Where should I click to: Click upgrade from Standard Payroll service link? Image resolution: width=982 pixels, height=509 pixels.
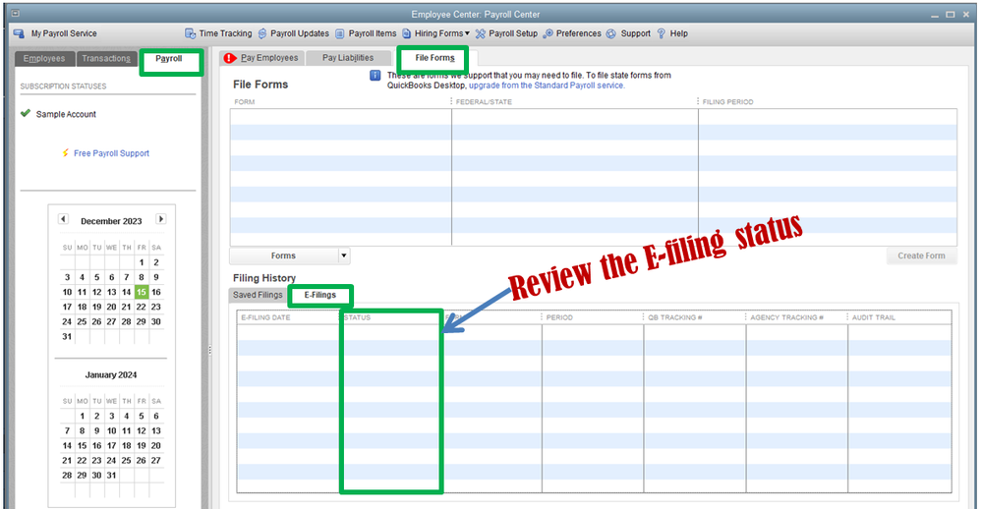pos(547,85)
